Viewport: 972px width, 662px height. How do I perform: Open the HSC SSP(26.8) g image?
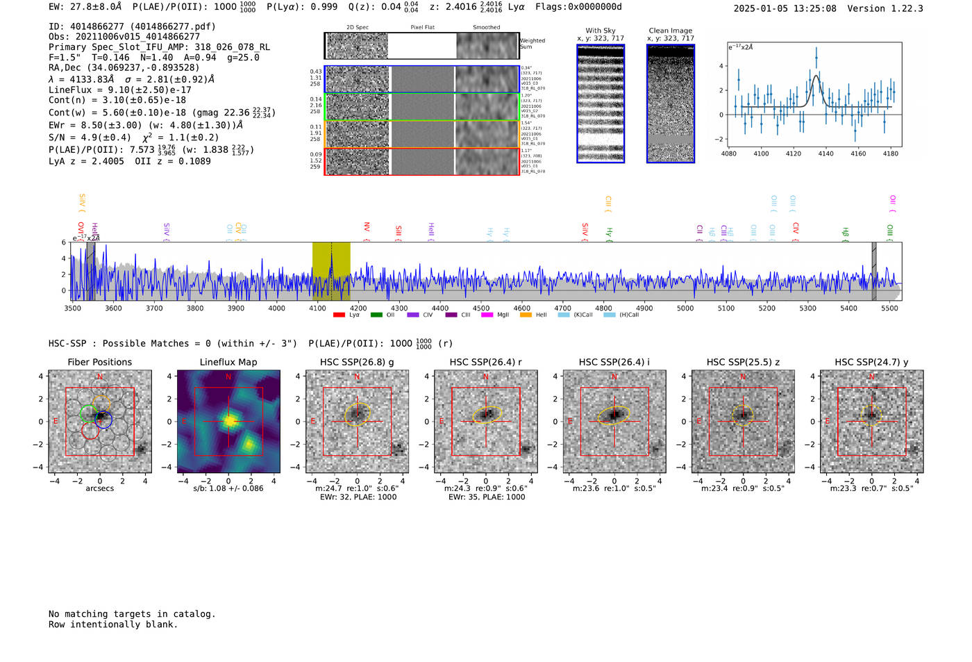[x=357, y=422]
